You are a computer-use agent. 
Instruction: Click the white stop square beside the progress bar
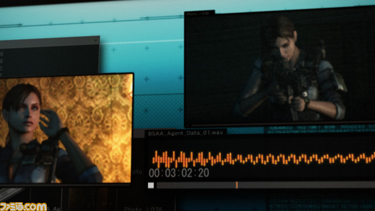coord(151,185)
